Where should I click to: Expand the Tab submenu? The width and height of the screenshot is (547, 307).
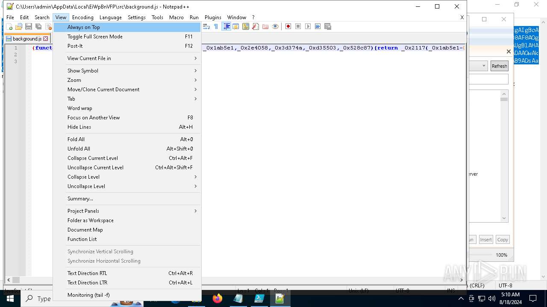coord(127,99)
